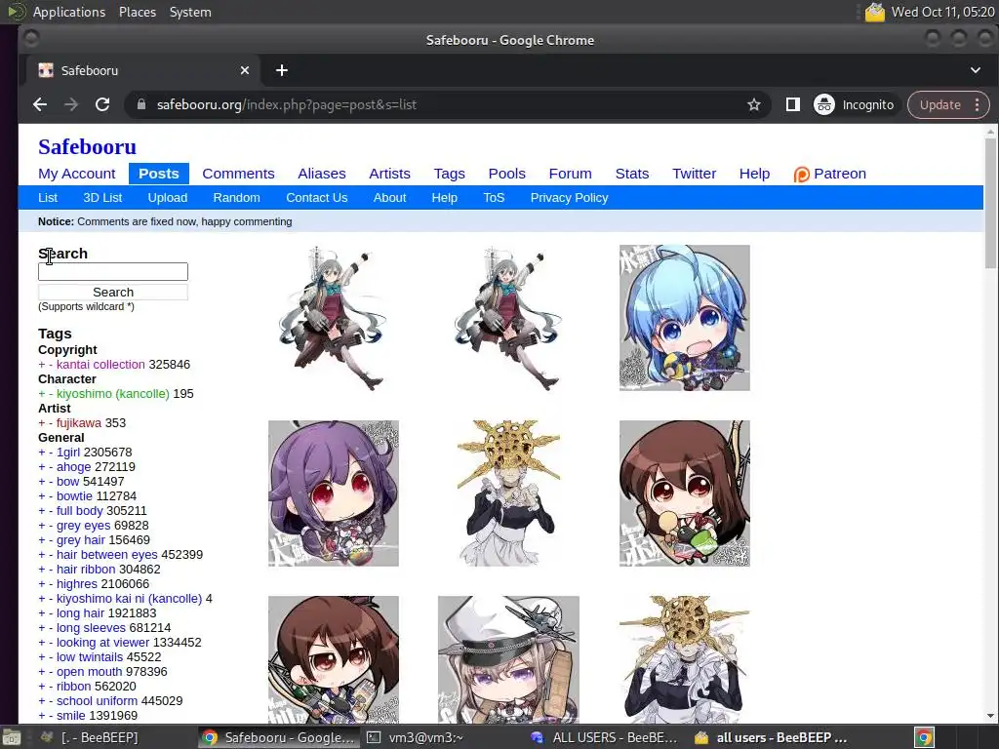The image size is (999, 749).
Task: Click the date and time clock
Action: click(x=943, y=12)
